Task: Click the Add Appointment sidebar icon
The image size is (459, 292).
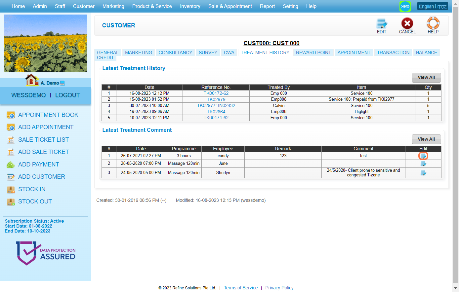Action: pos(11,127)
